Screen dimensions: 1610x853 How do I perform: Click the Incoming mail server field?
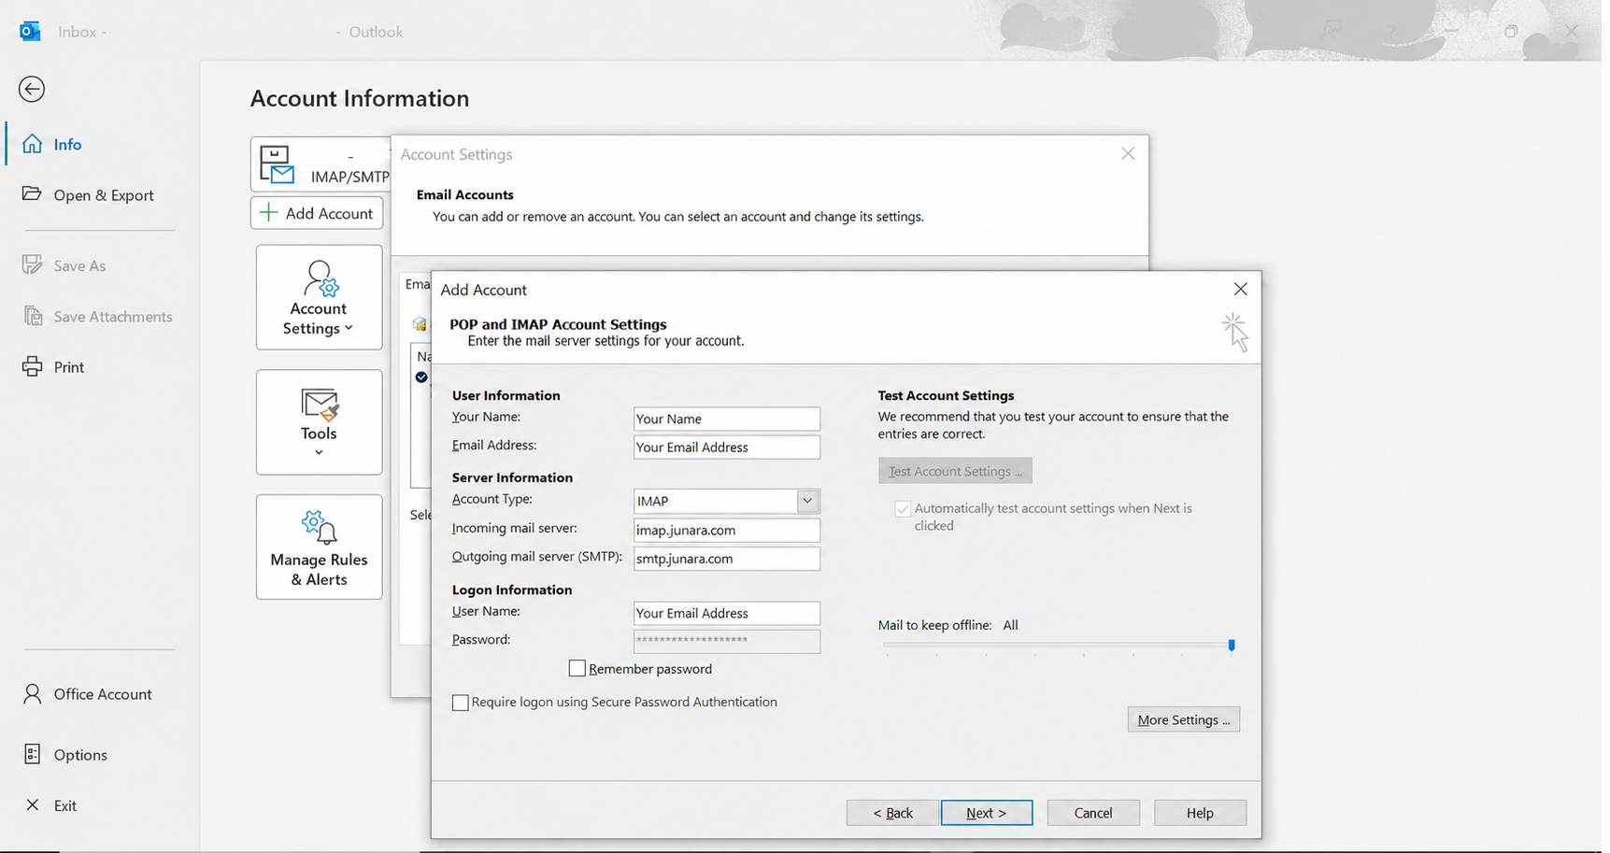[x=726, y=530]
